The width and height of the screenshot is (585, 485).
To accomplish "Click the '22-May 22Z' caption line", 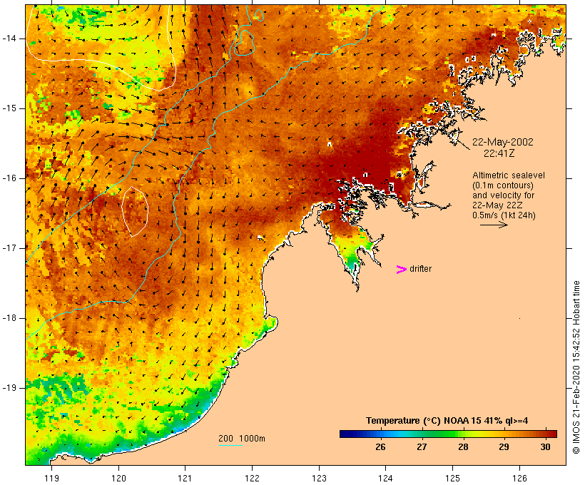I will click(x=497, y=205).
